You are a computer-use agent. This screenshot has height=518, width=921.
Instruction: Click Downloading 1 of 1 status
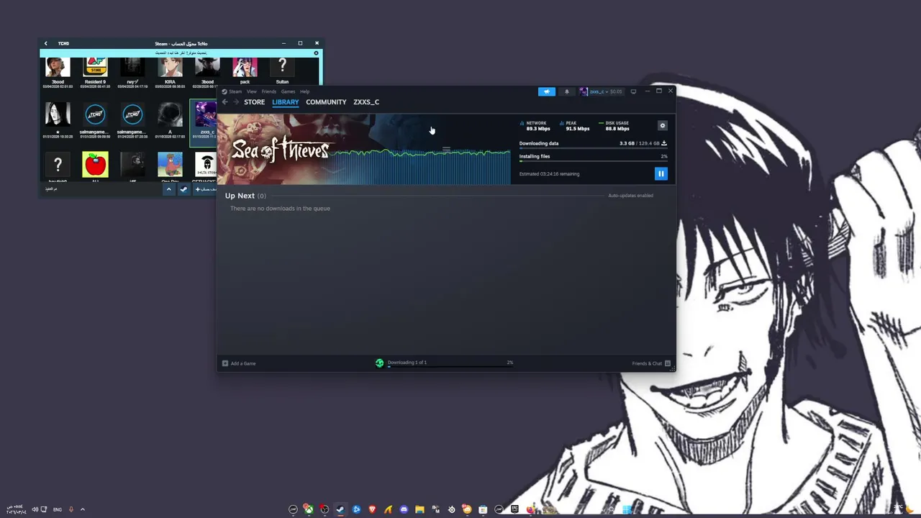pos(407,363)
